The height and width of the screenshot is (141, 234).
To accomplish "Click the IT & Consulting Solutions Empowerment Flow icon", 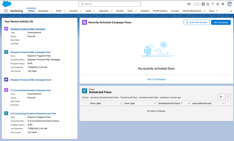I will pos(6,113).
